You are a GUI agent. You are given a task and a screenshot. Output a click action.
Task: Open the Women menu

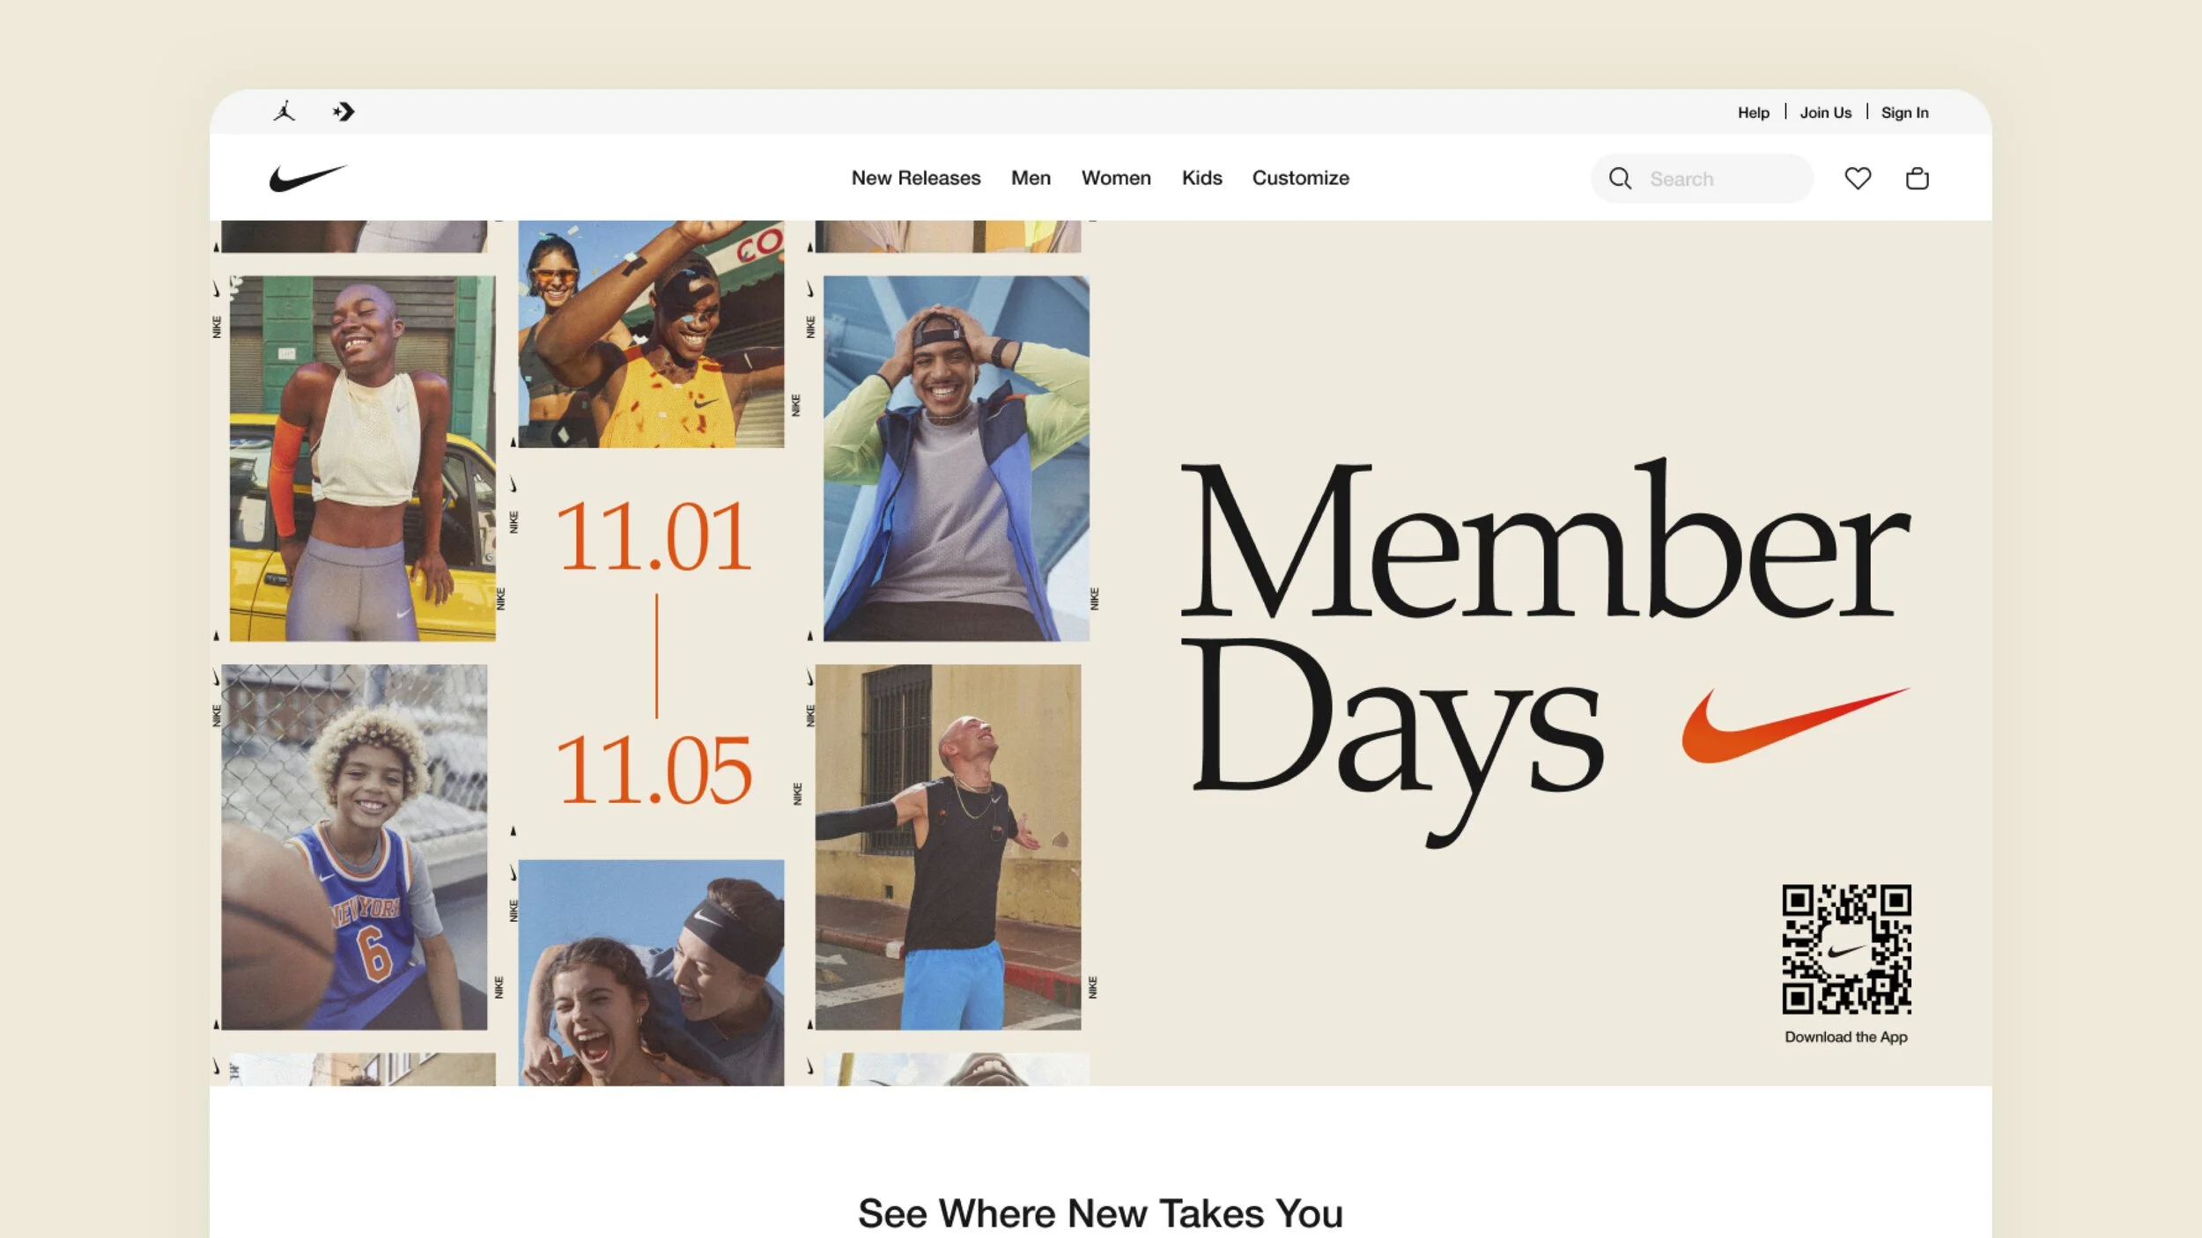click(1116, 178)
